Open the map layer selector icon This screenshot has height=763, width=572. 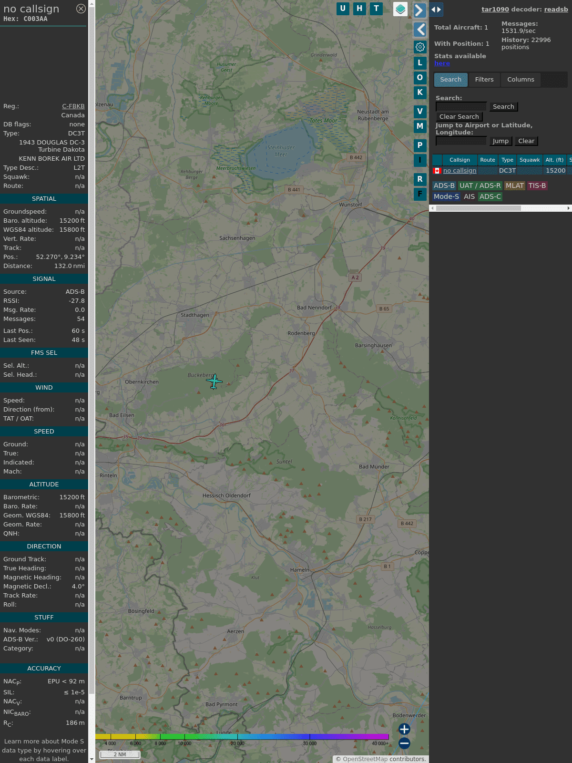click(x=400, y=9)
